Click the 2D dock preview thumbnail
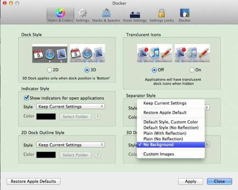 pyautogui.click(x=50, y=53)
